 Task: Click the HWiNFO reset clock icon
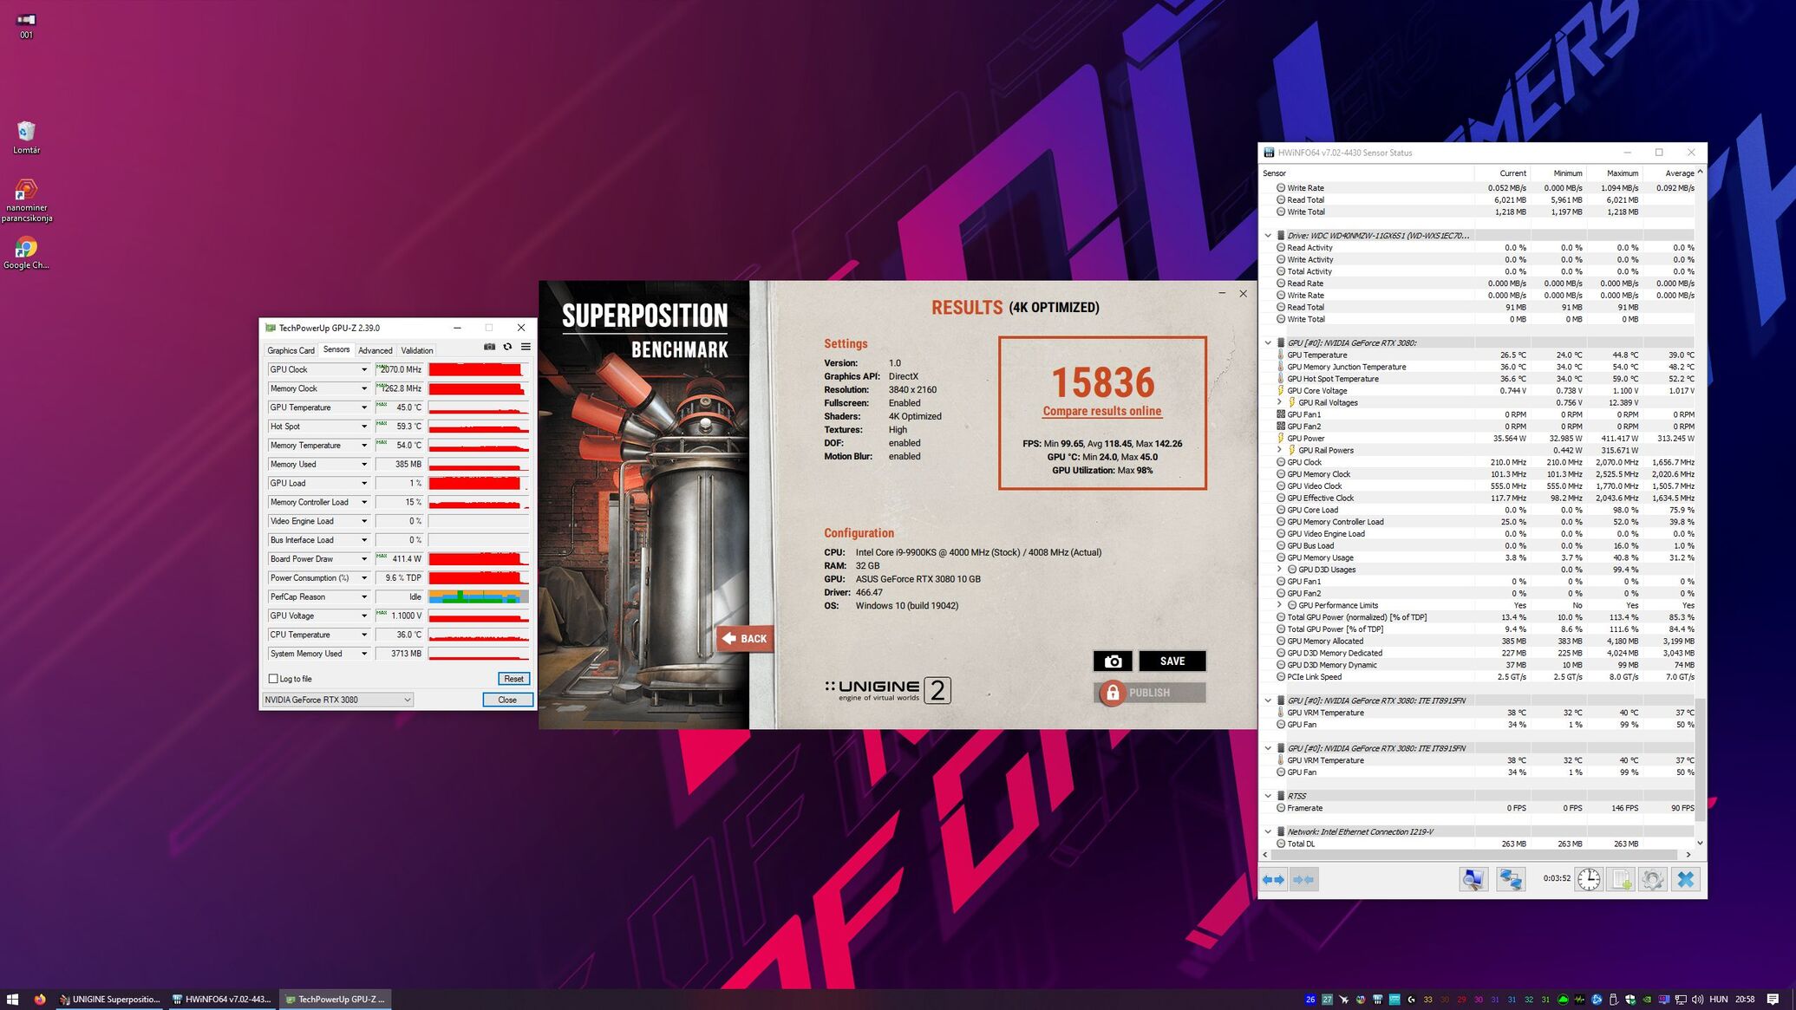click(x=1588, y=879)
